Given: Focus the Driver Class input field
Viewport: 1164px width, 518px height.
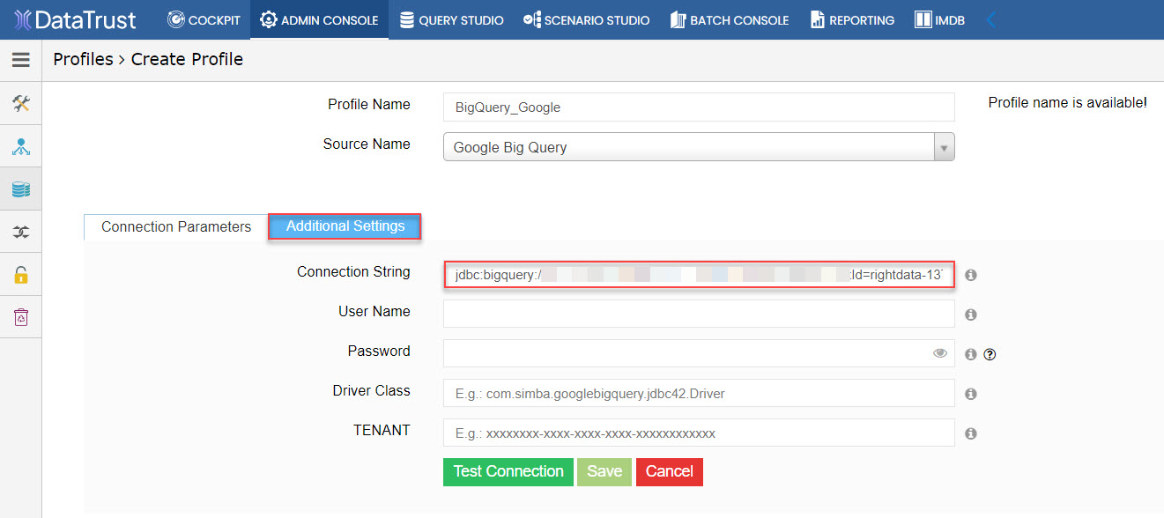Looking at the screenshot, I should (699, 393).
